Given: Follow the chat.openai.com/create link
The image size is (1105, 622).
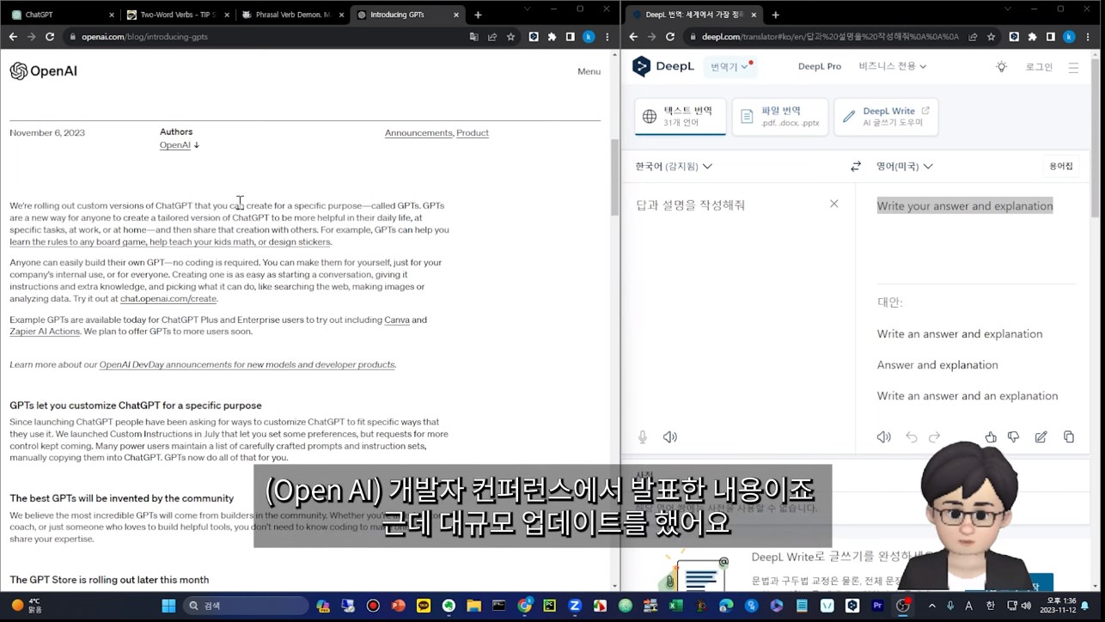Looking at the screenshot, I should click(168, 299).
